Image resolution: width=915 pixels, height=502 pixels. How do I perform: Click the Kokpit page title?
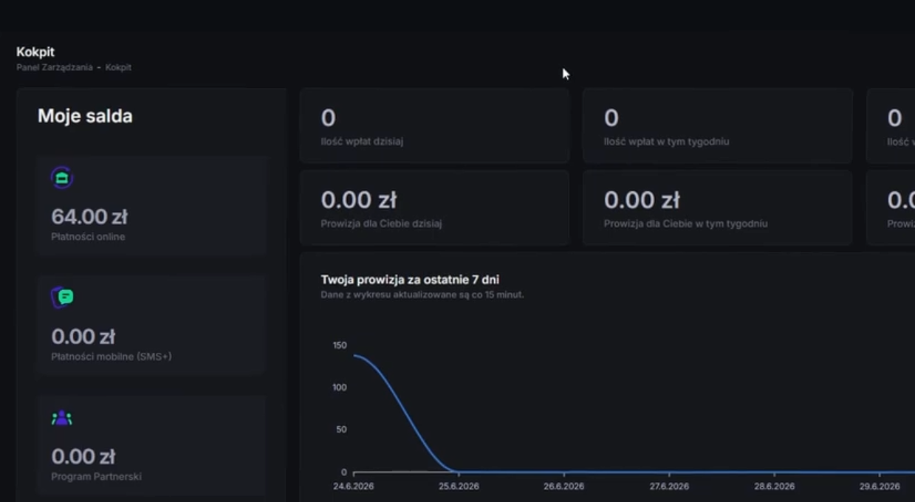(35, 52)
